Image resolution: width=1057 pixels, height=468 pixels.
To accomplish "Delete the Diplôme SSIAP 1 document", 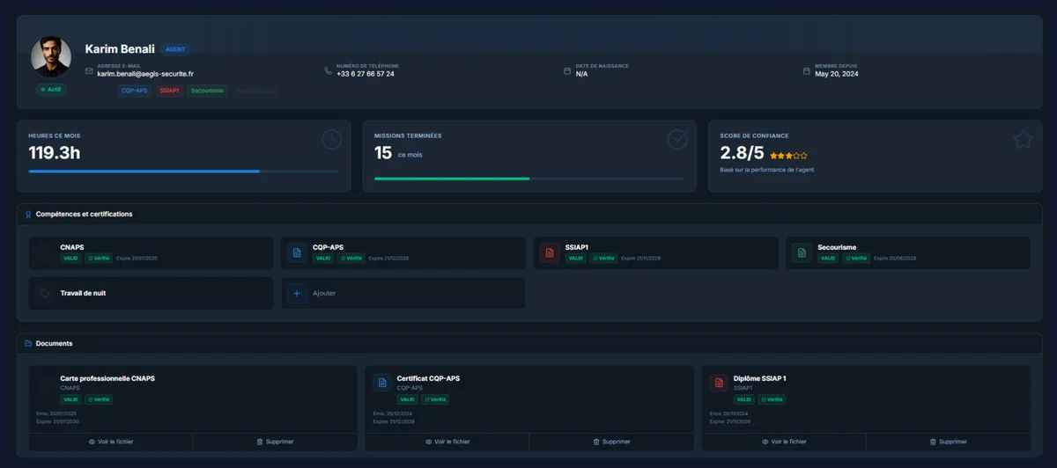I will click(948, 442).
